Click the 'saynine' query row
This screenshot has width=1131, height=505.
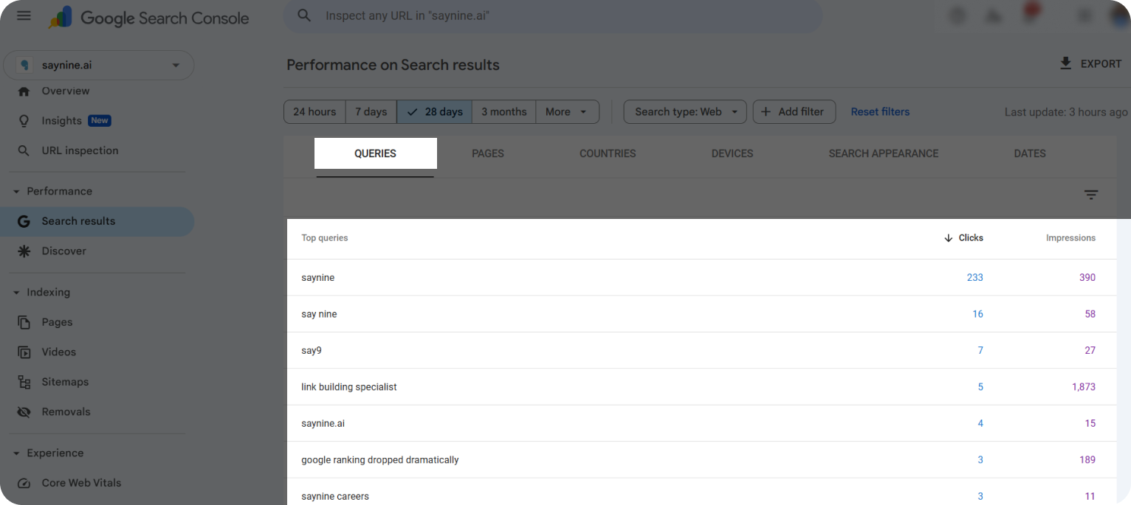pyautogui.click(x=701, y=278)
